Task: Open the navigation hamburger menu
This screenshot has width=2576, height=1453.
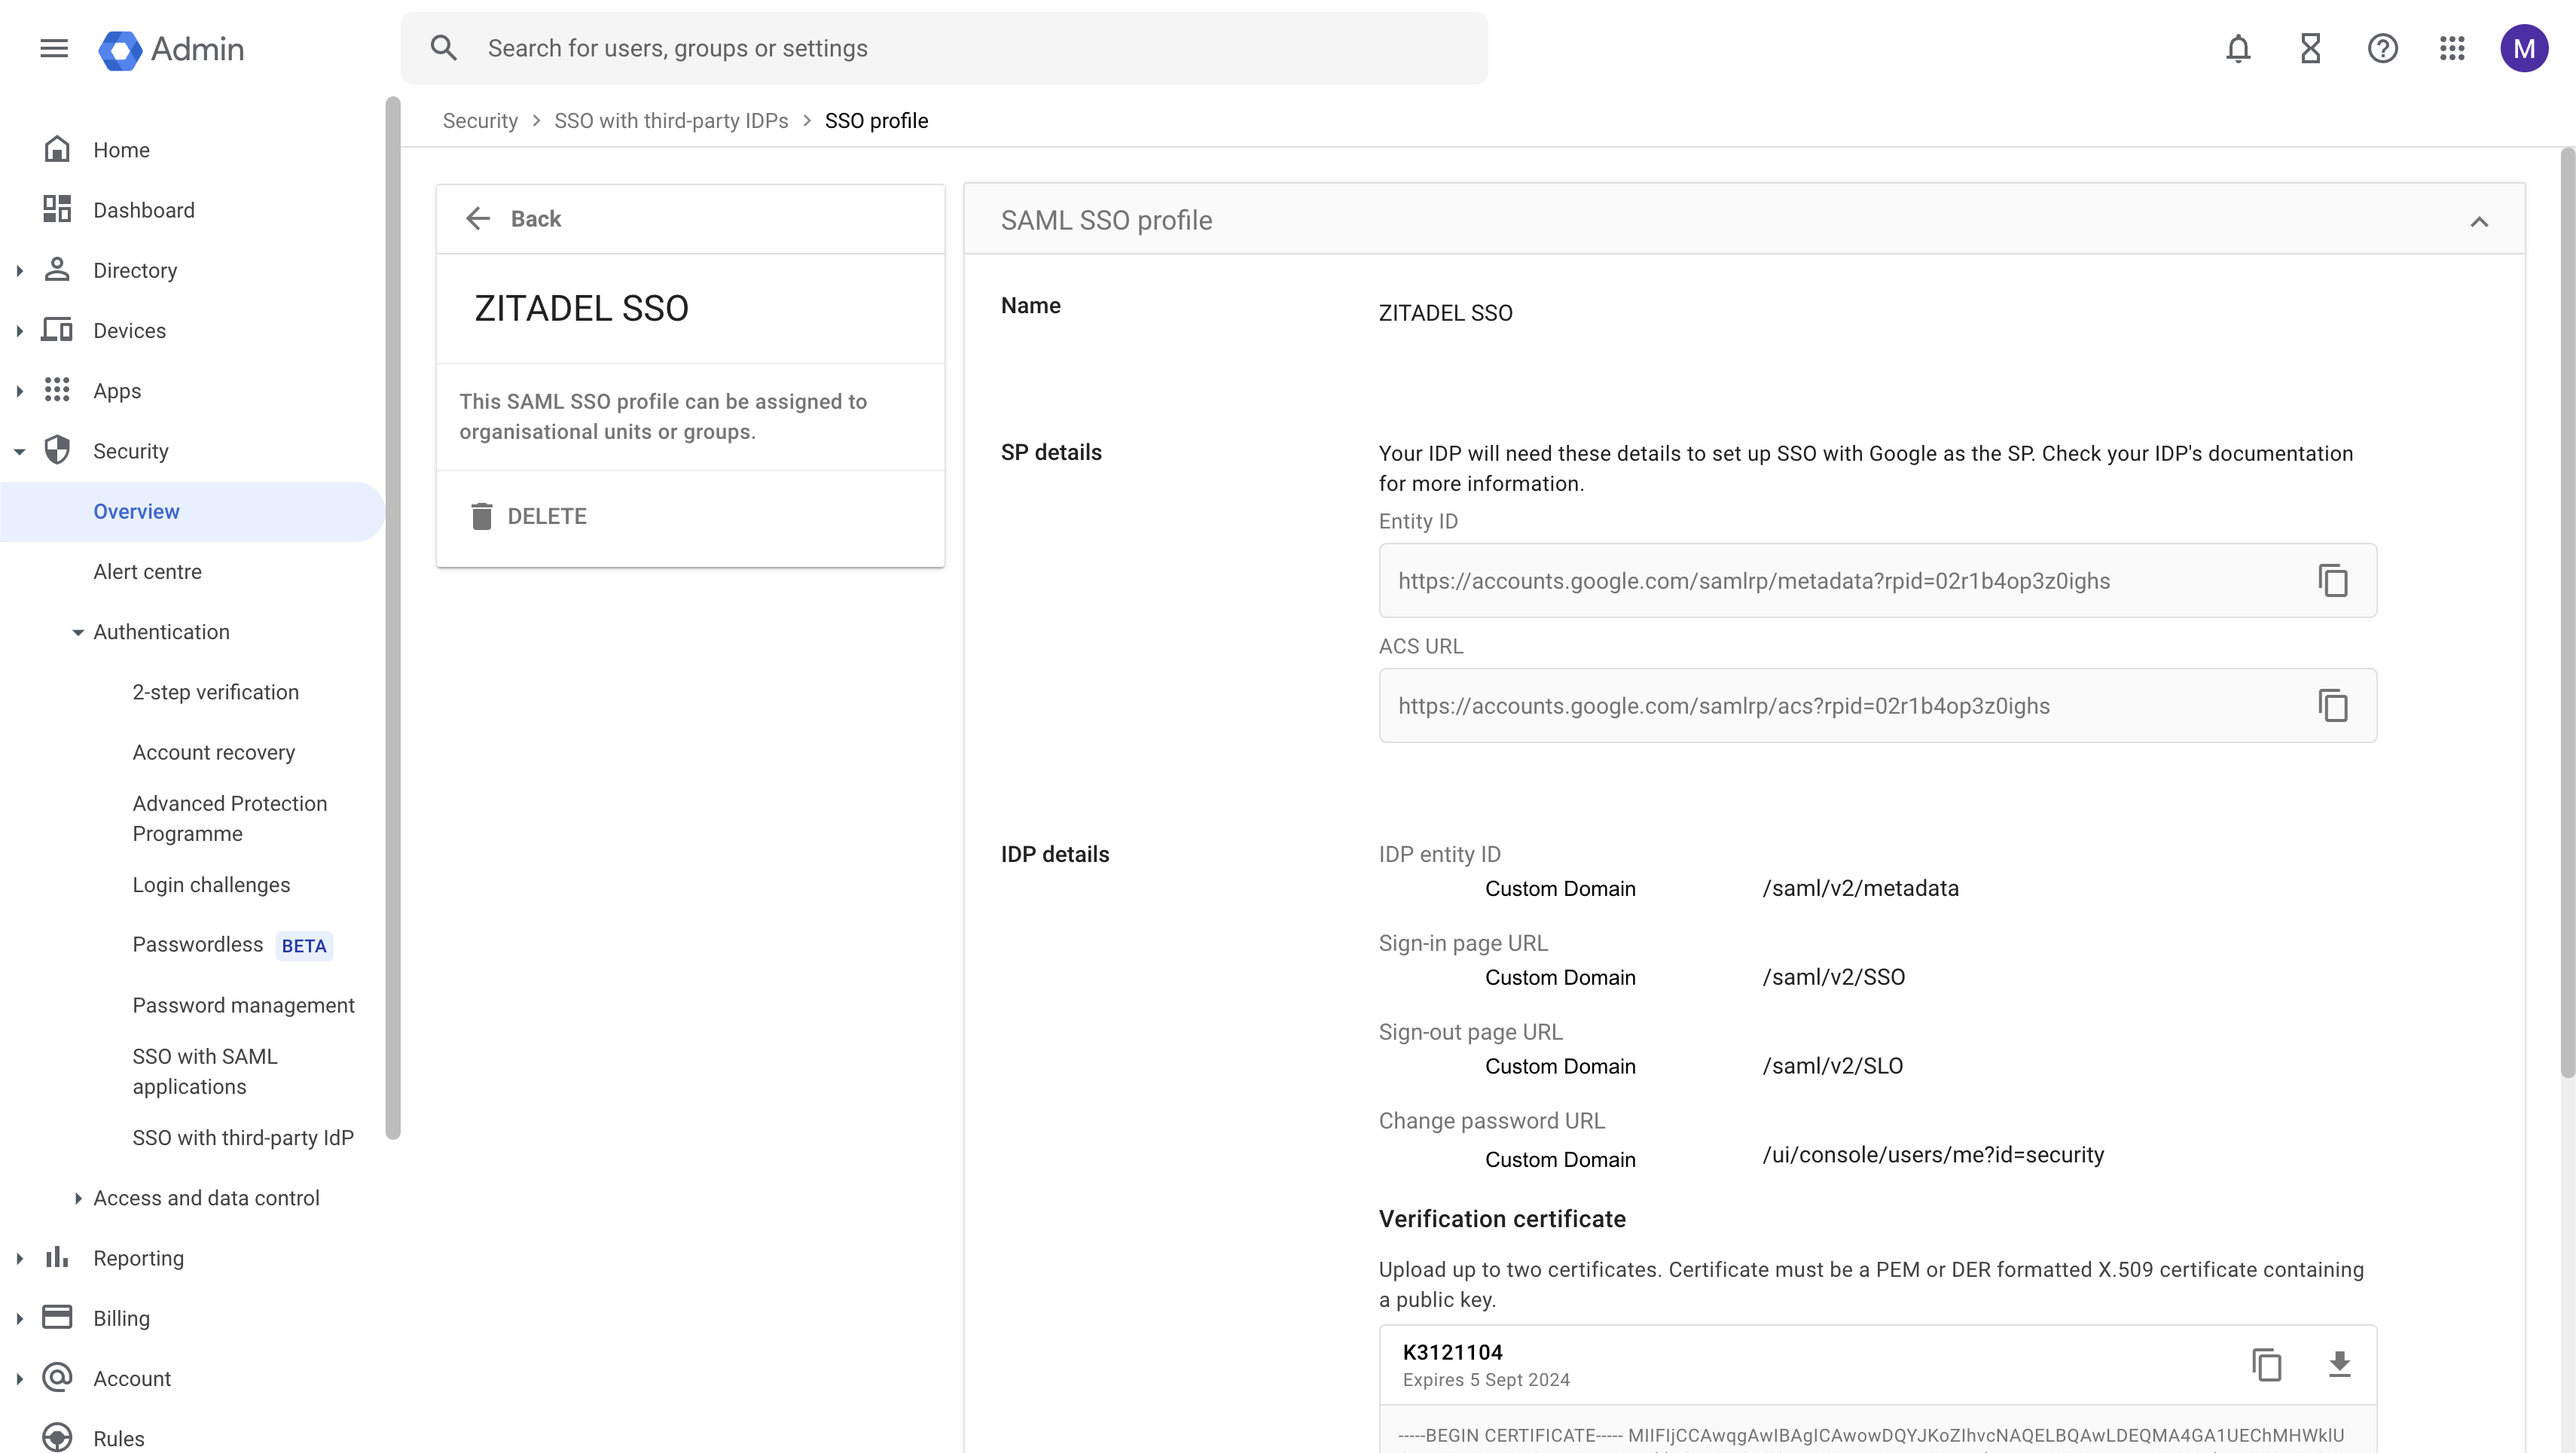Action: [x=53, y=48]
